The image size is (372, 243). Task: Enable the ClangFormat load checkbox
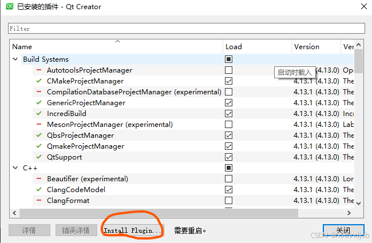coord(228,201)
